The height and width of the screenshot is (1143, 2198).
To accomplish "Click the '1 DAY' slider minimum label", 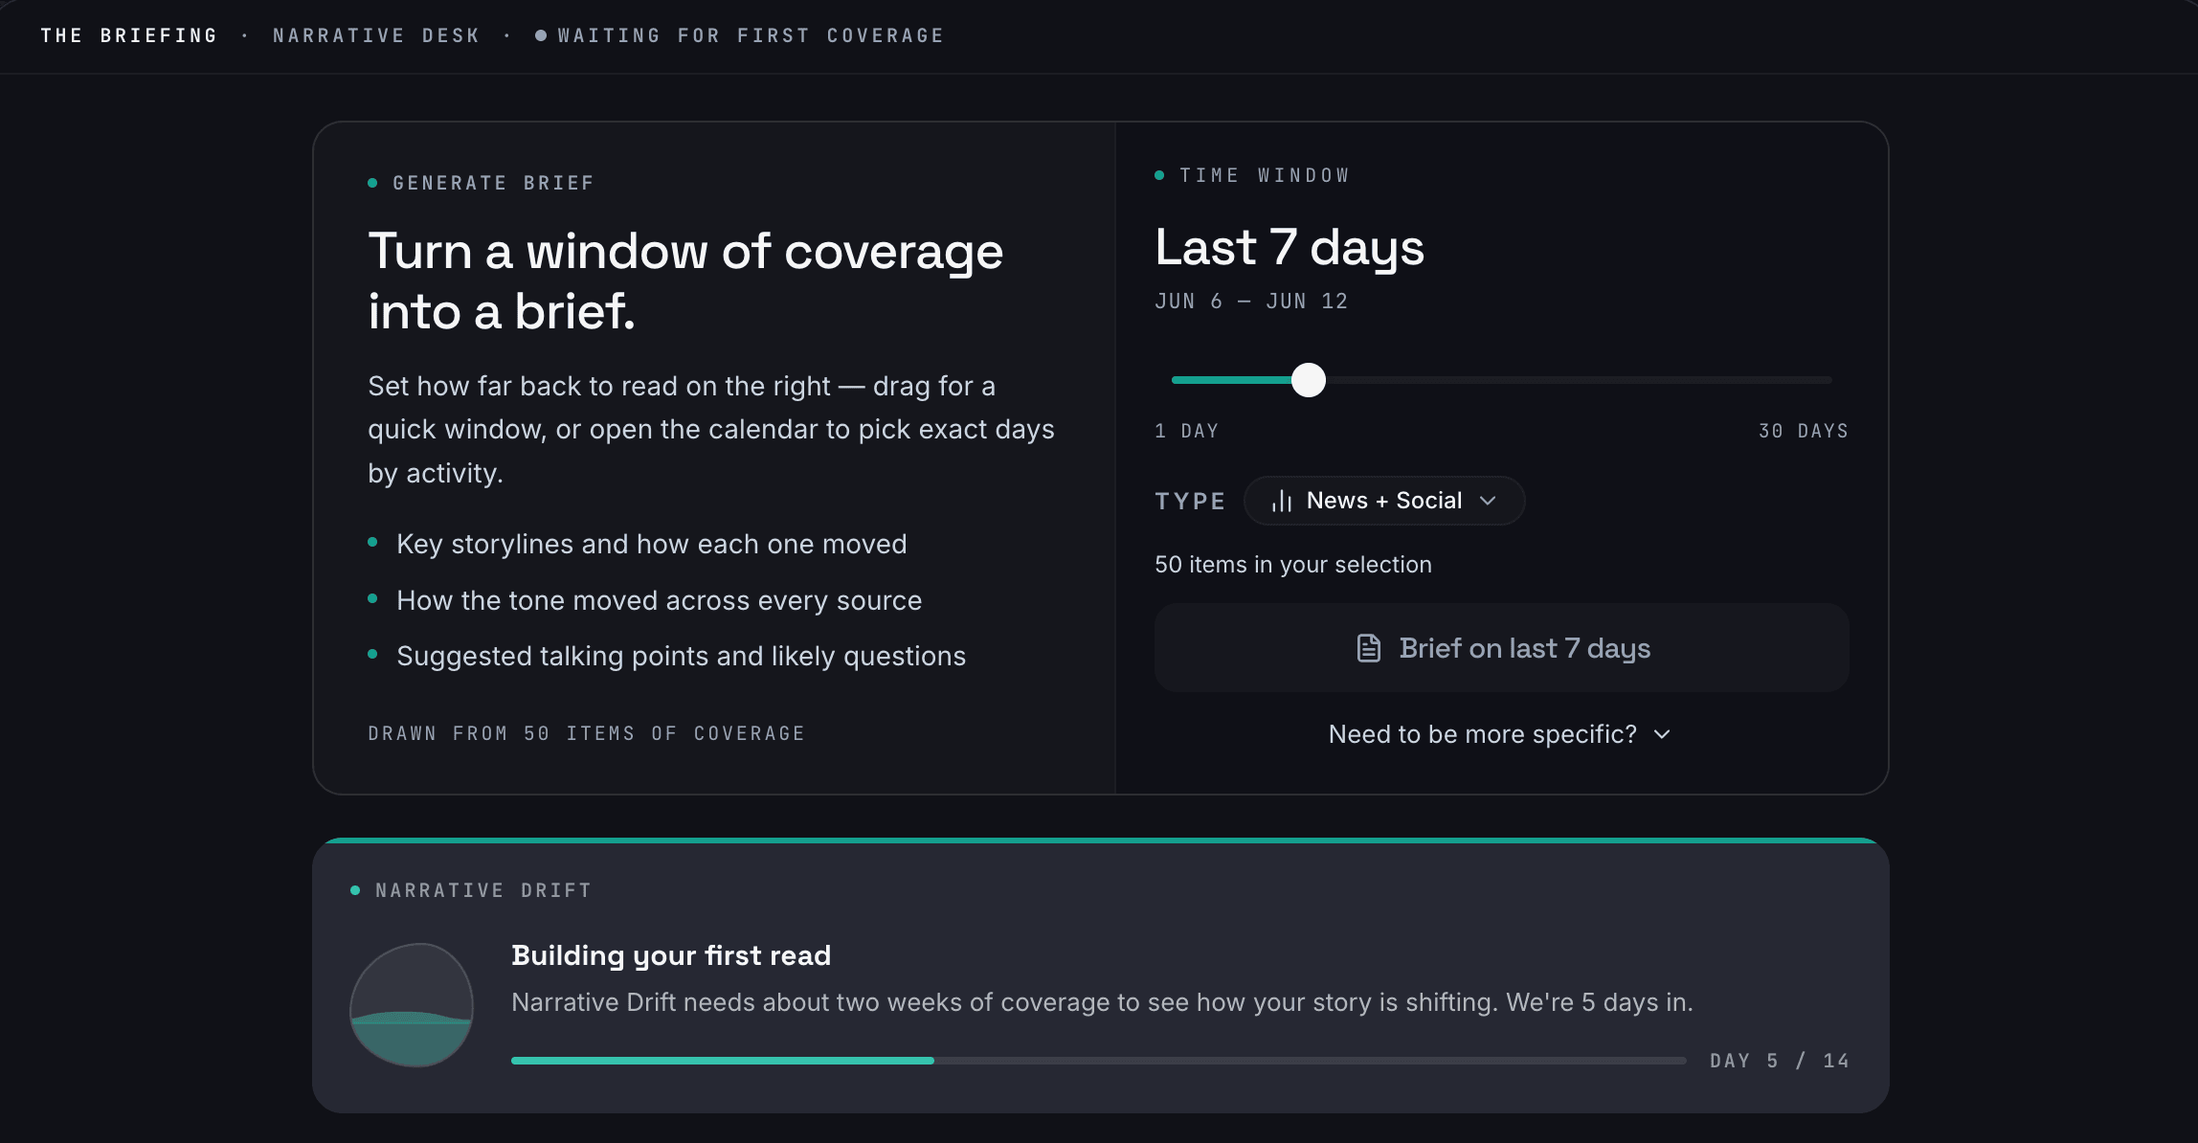I will pyautogui.click(x=1186, y=431).
